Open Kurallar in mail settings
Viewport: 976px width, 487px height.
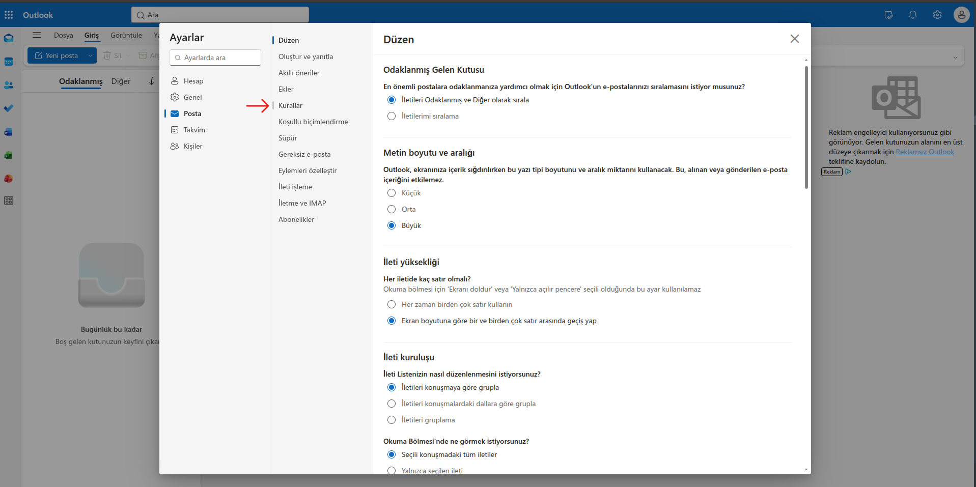[290, 105]
